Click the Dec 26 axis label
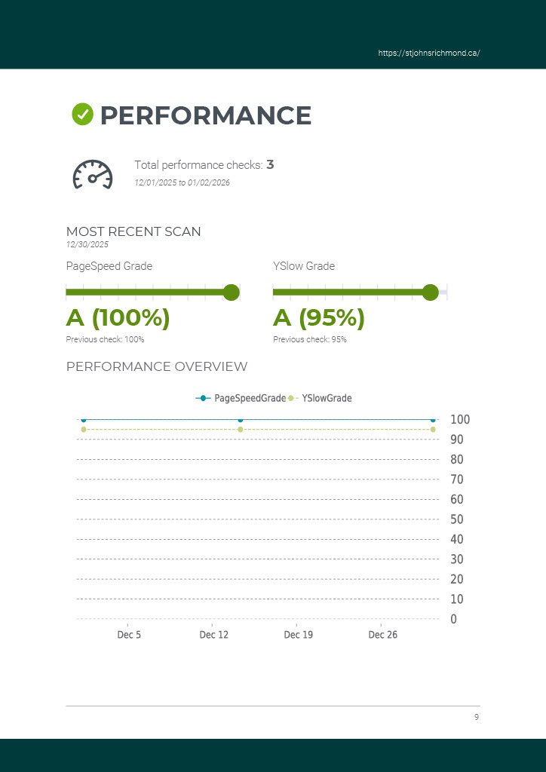Image resolution: width=546 pixels, height=772 pixels. coord(382,635)
